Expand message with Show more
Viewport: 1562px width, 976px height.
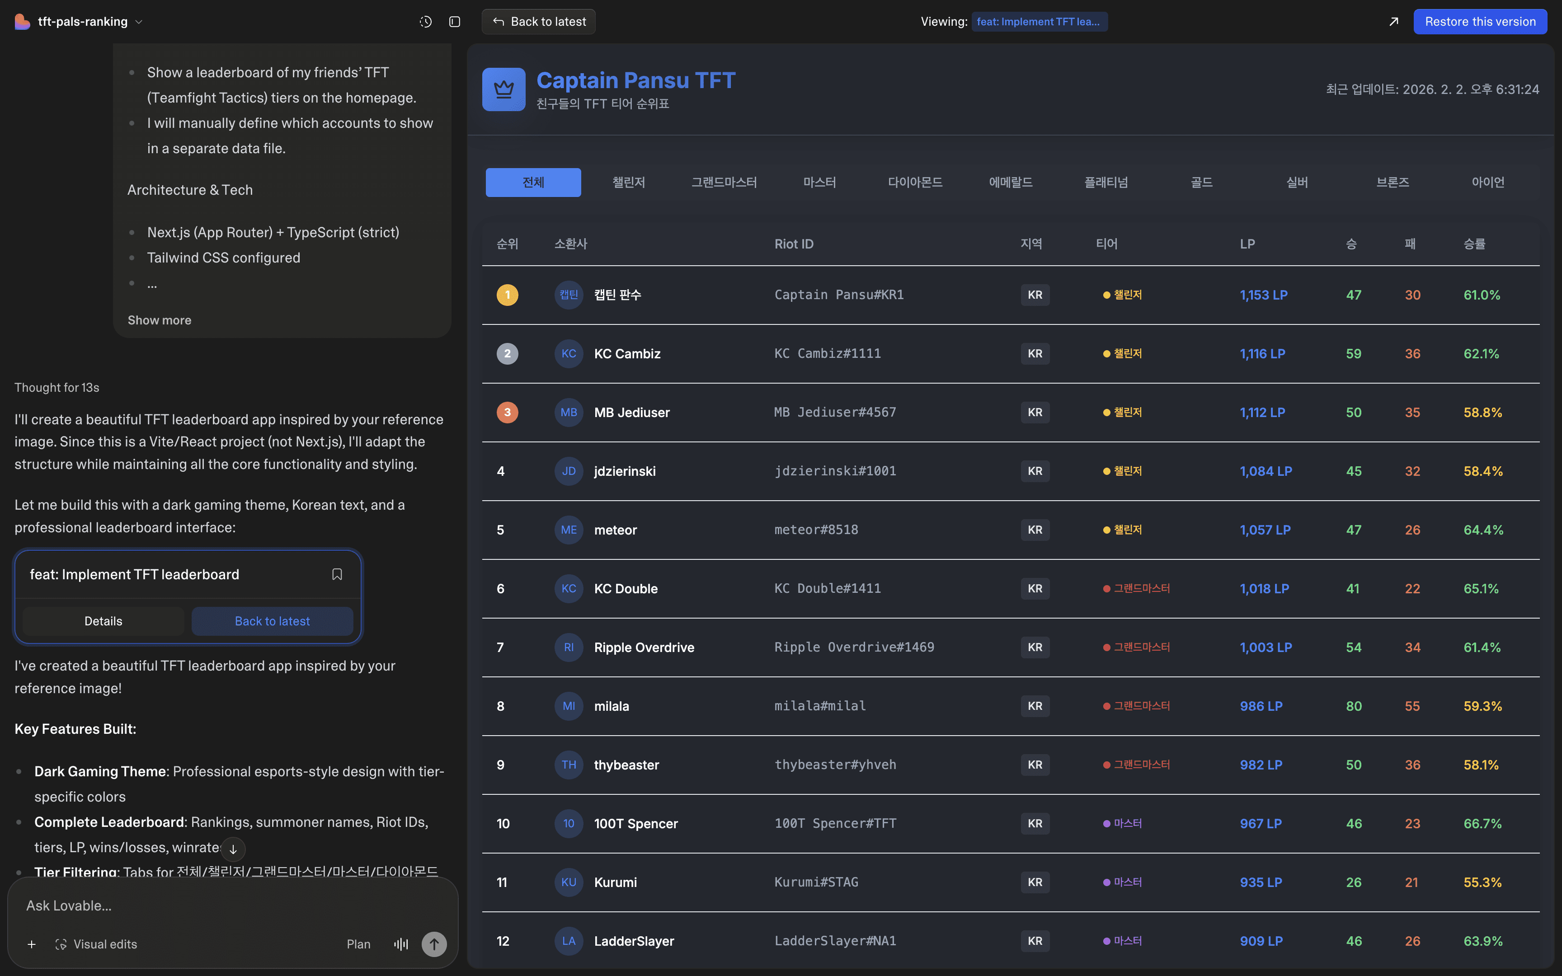point(160,320)
